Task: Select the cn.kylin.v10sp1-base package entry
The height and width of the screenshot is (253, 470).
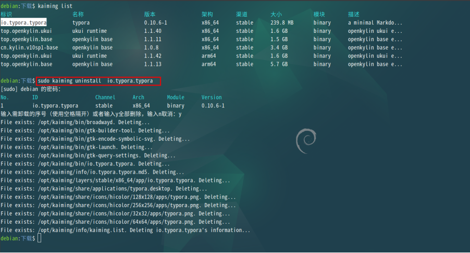Action: coord(29,47)
